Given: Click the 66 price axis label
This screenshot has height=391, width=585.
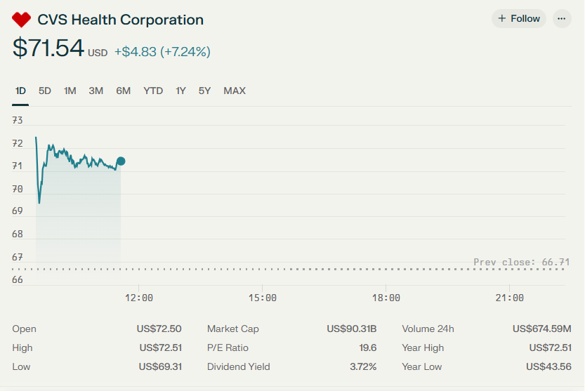Looking at the screenshot, I should pyautogui.click(x=18, y=280).
